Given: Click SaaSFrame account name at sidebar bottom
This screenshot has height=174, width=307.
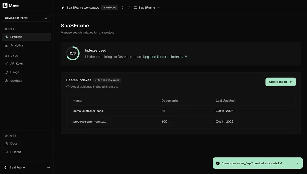Looking at the screenshot, I should point(17,167).
